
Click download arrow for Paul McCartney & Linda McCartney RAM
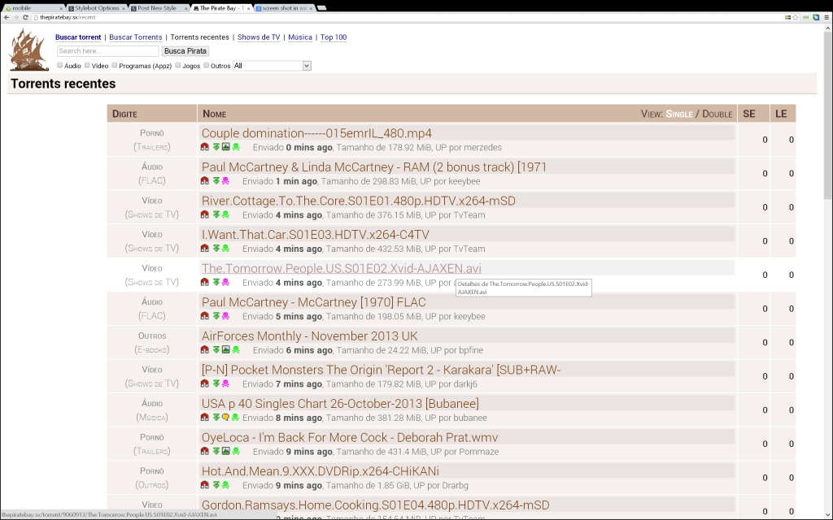216,181
